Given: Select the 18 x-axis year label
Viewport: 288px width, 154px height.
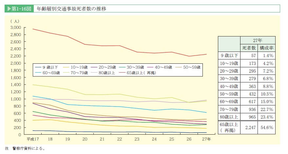Looking at the screenshot, I should click(x=50, y=139).
